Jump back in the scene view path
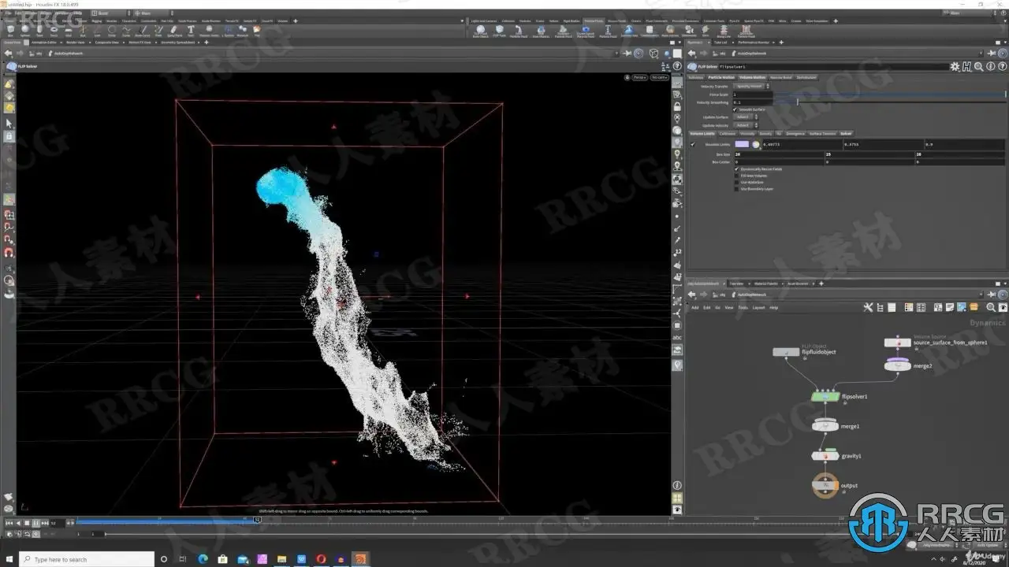Viewport: 1009px width, 567px height. tap(8, 54)
